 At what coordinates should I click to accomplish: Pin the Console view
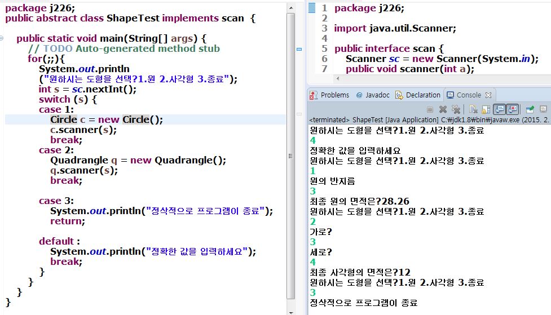(530, 109)
